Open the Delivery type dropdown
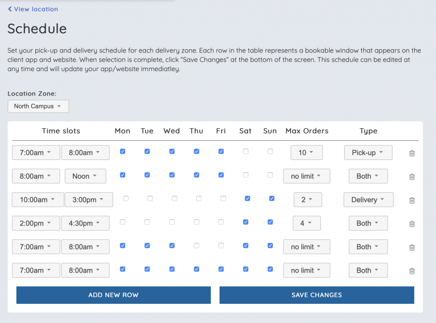436x323 pixels. tap(369, 199)
